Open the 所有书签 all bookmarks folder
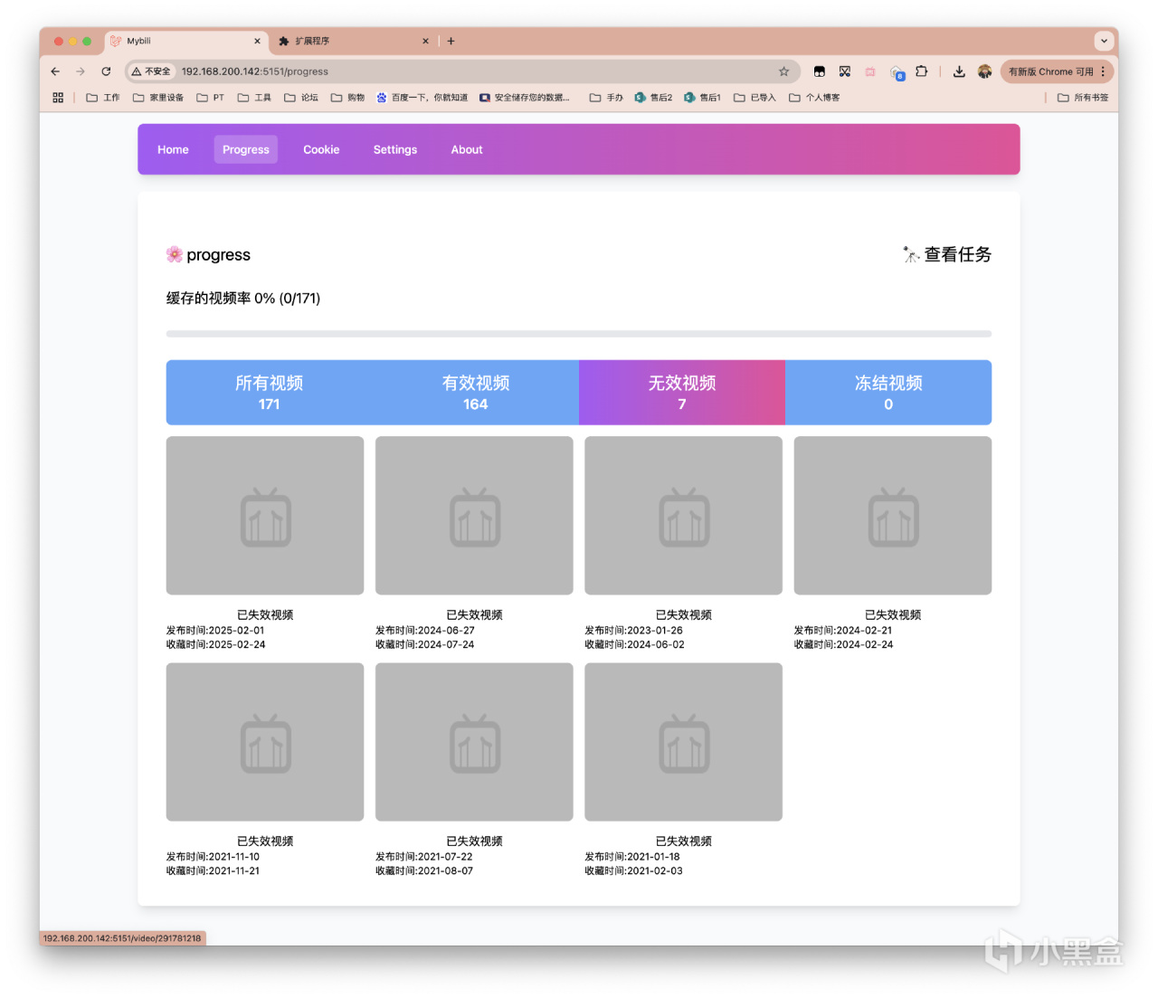 1083,98
